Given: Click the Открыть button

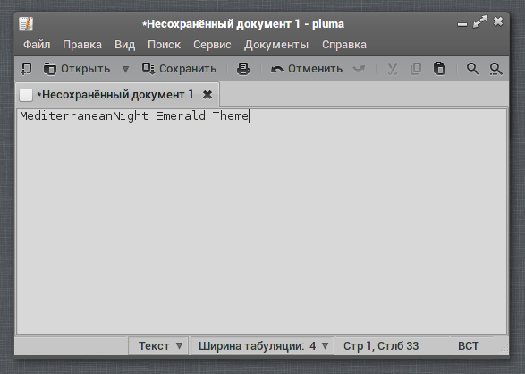Looking at the screenshot, I should pyautogui.click(x=77, y=69).
